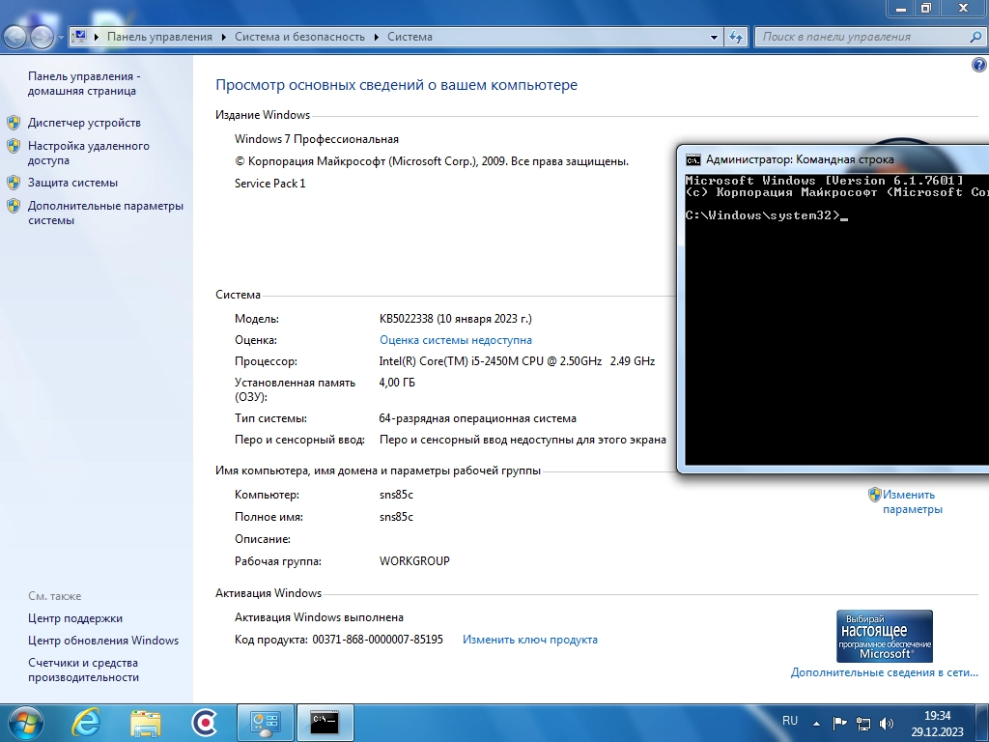Open Центр обновления Windows link
The image size is (989, 742).
102,641
